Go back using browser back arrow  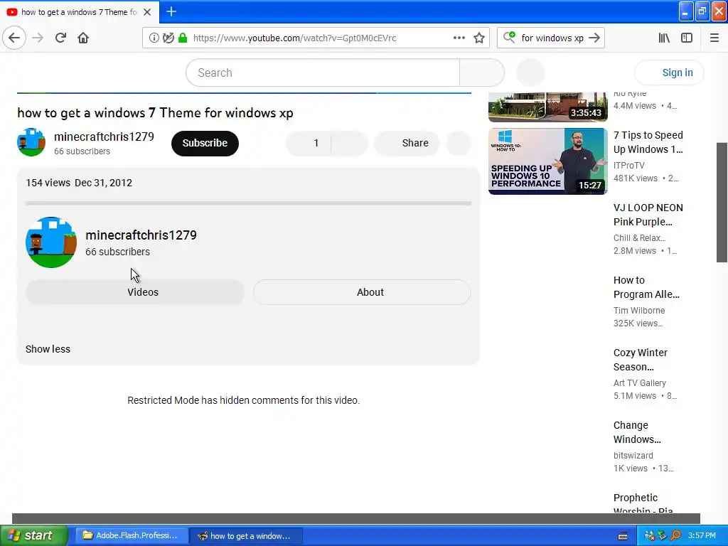click(14, 38)
